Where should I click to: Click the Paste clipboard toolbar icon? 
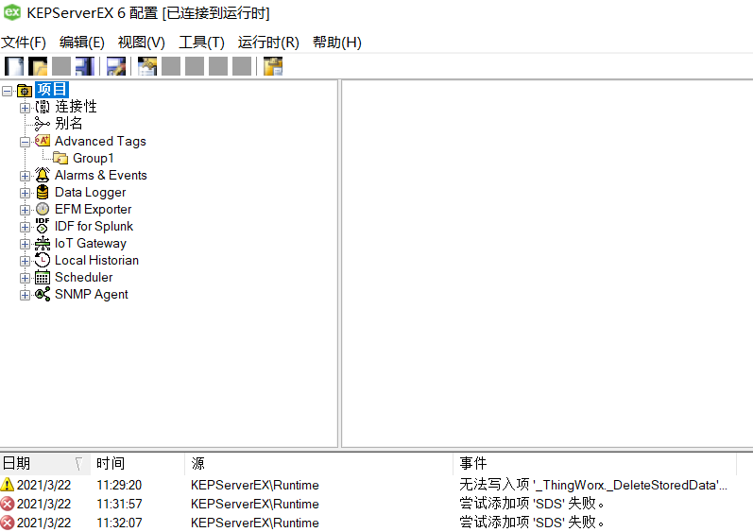coord(273,66)
